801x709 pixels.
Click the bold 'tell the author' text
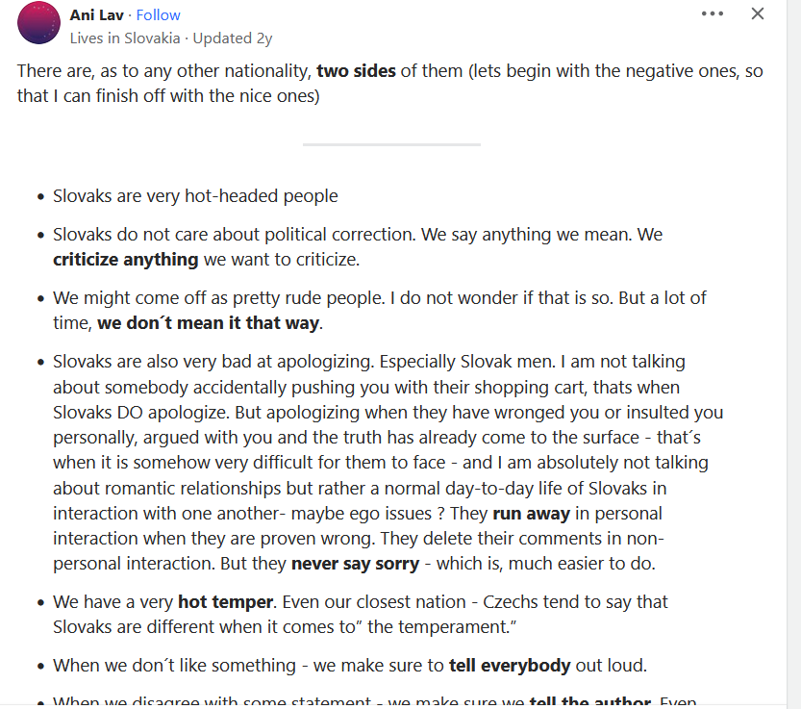point(589,702)
